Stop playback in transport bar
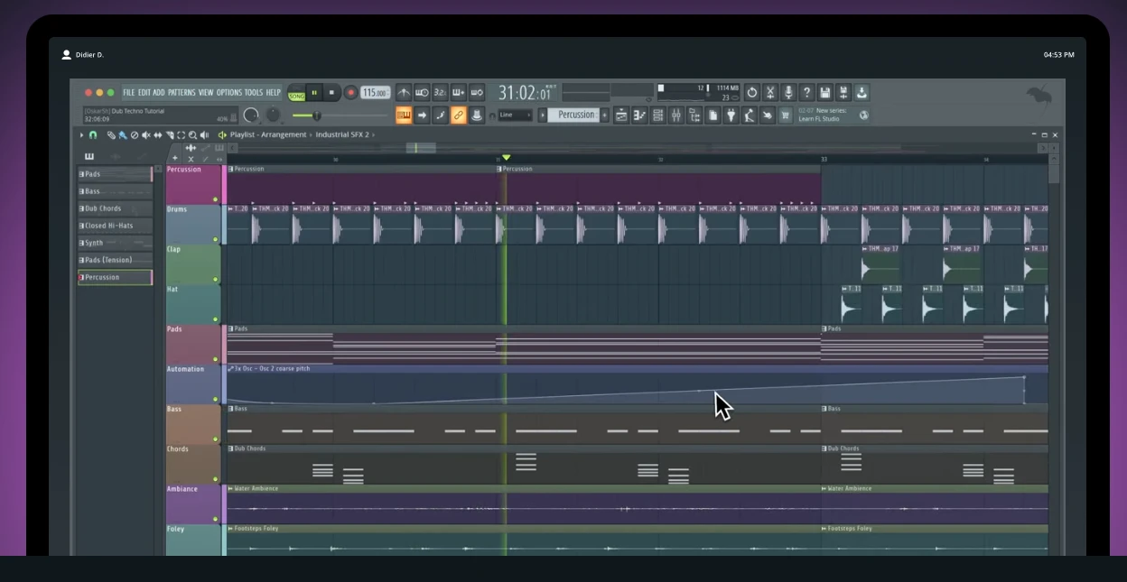This screenshot has width=1127, height=582. point(331,92)
